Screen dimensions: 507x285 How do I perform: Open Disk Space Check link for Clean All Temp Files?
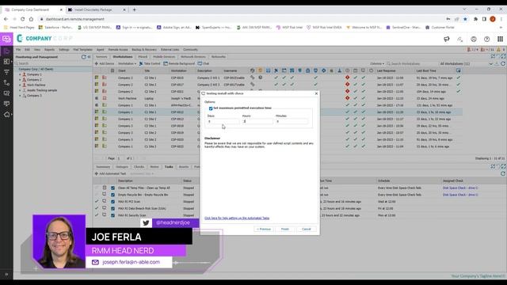(460, 188)
